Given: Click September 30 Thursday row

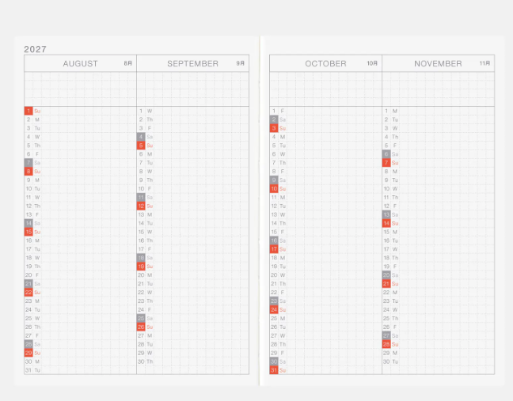Looking at the screenshot, I should (192, 361).
